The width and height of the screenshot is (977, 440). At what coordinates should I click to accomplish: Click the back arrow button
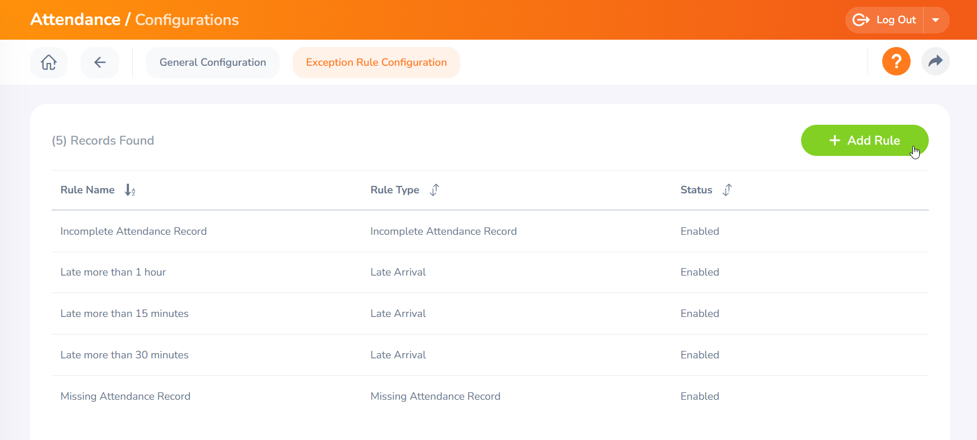(x=100, y=62)
